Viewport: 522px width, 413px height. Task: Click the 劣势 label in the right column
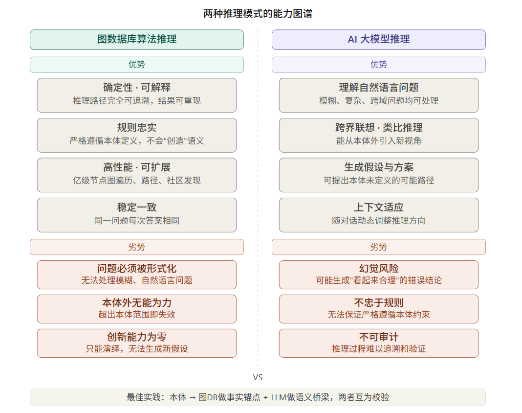[x=378, y=247]
